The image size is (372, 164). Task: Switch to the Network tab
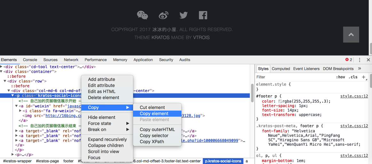coord(71,60)
